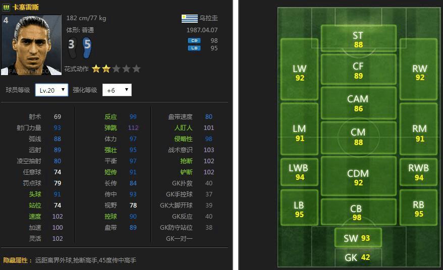Click the RWB 94 position tile
The image size is (443, 270).
click(x=419, y=172)
